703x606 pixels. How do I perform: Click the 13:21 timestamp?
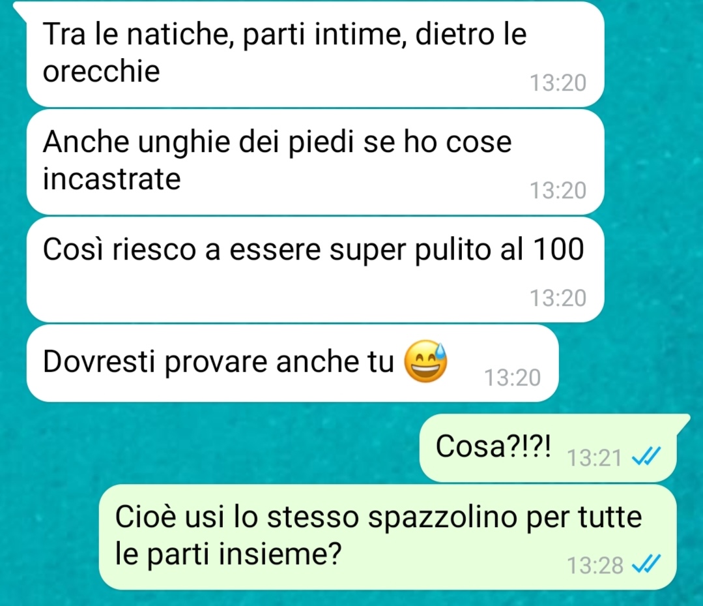pyautogui.click(x=594, y=459)
